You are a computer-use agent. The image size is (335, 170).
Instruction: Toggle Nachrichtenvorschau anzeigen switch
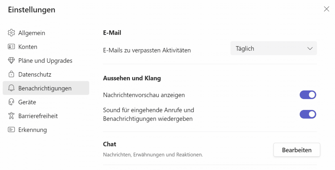[x=308, y=95]
